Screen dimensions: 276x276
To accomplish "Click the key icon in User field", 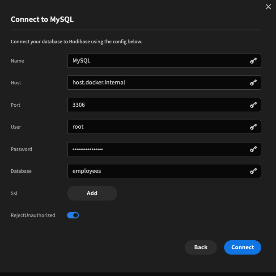I will (x=254, y=127).
